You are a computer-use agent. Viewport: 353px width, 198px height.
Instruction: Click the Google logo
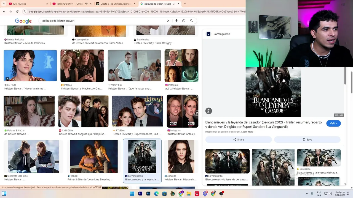(23, 21)
